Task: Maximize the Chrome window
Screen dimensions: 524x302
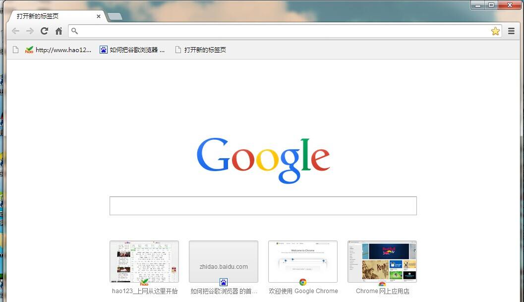Action: [491, 5]
